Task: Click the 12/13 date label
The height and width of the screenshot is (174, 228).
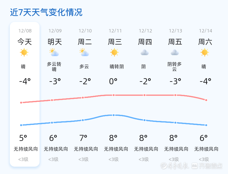Action: pos(175,31)
